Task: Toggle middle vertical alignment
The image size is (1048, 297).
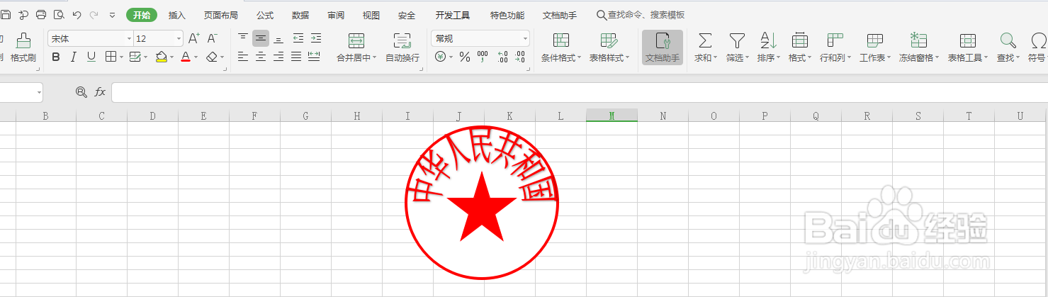Action: pyautogui.click(x=261, y=38)
